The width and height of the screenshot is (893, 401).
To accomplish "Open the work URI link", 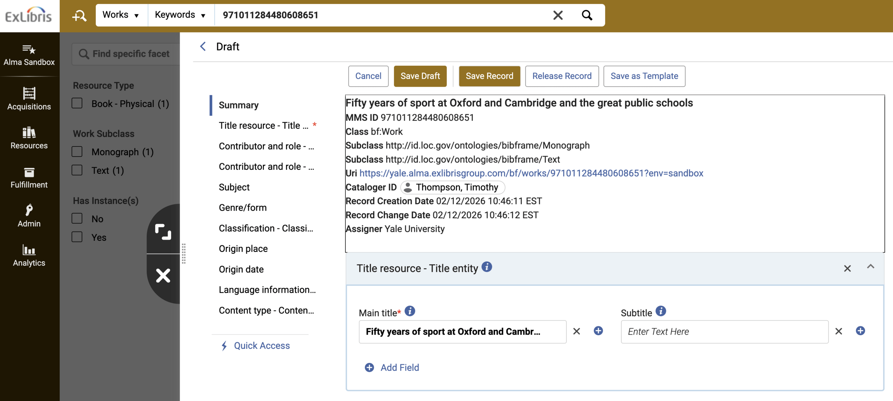I will pos(531,173).
